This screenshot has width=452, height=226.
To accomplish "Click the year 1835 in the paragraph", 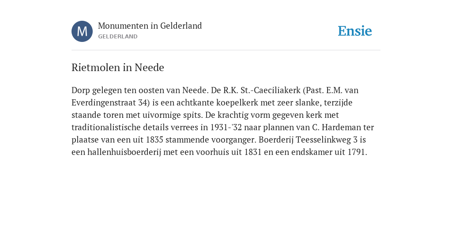I will pos(155,140).
